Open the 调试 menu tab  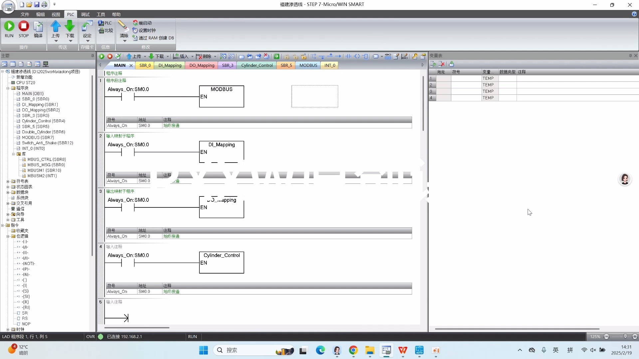(85, 15)
